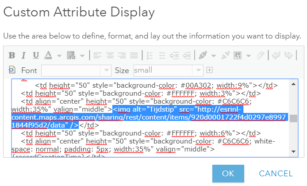
Task: Click the line with #FFFFFF width:6%
Action: [141, 133]
